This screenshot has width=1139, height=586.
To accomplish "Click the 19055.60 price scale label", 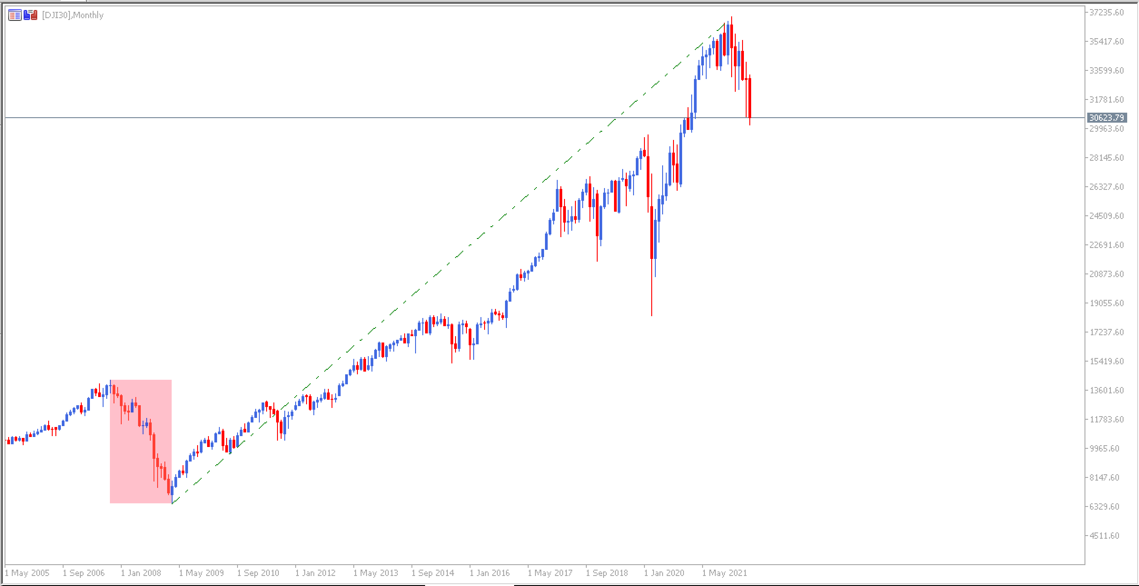I will pyautogui.click(x=1107, y=303).
